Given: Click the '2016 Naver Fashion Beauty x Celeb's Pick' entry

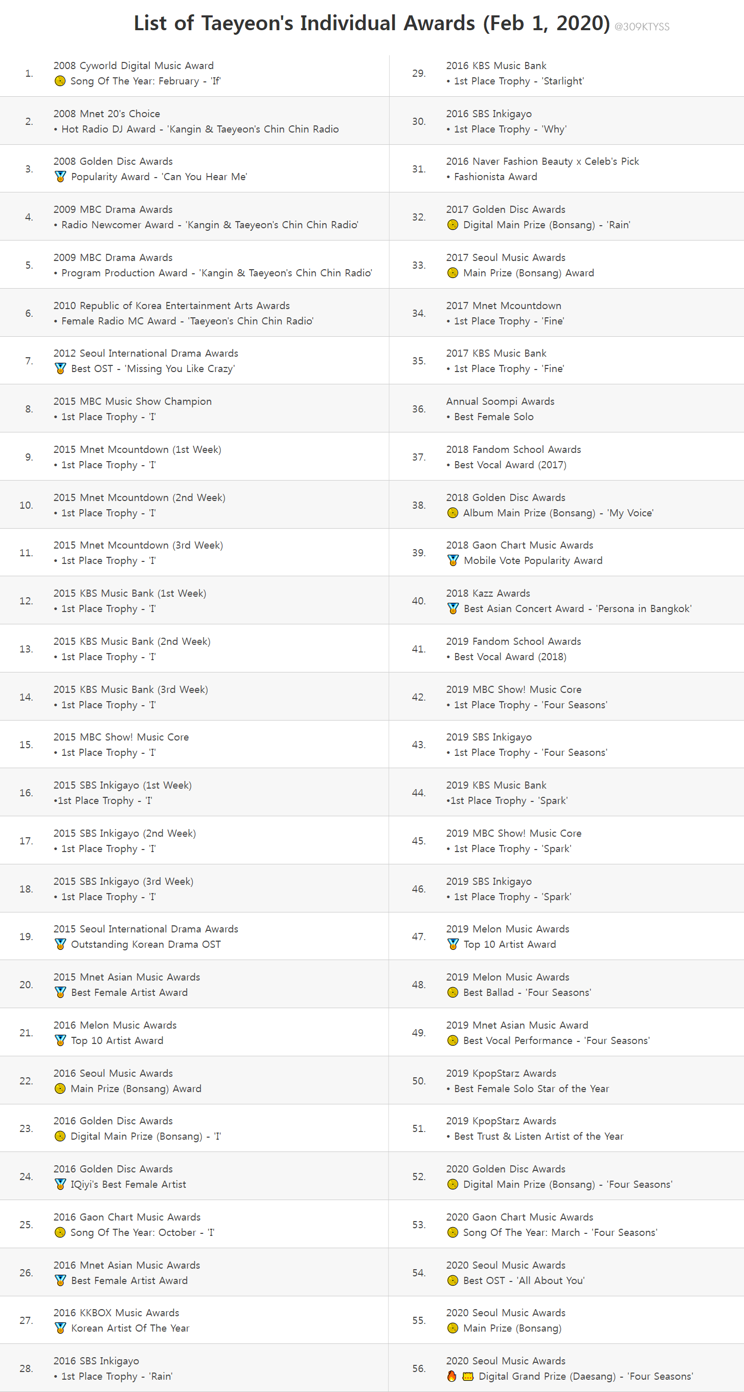Looking at the screenshot, I should point(542,162).
